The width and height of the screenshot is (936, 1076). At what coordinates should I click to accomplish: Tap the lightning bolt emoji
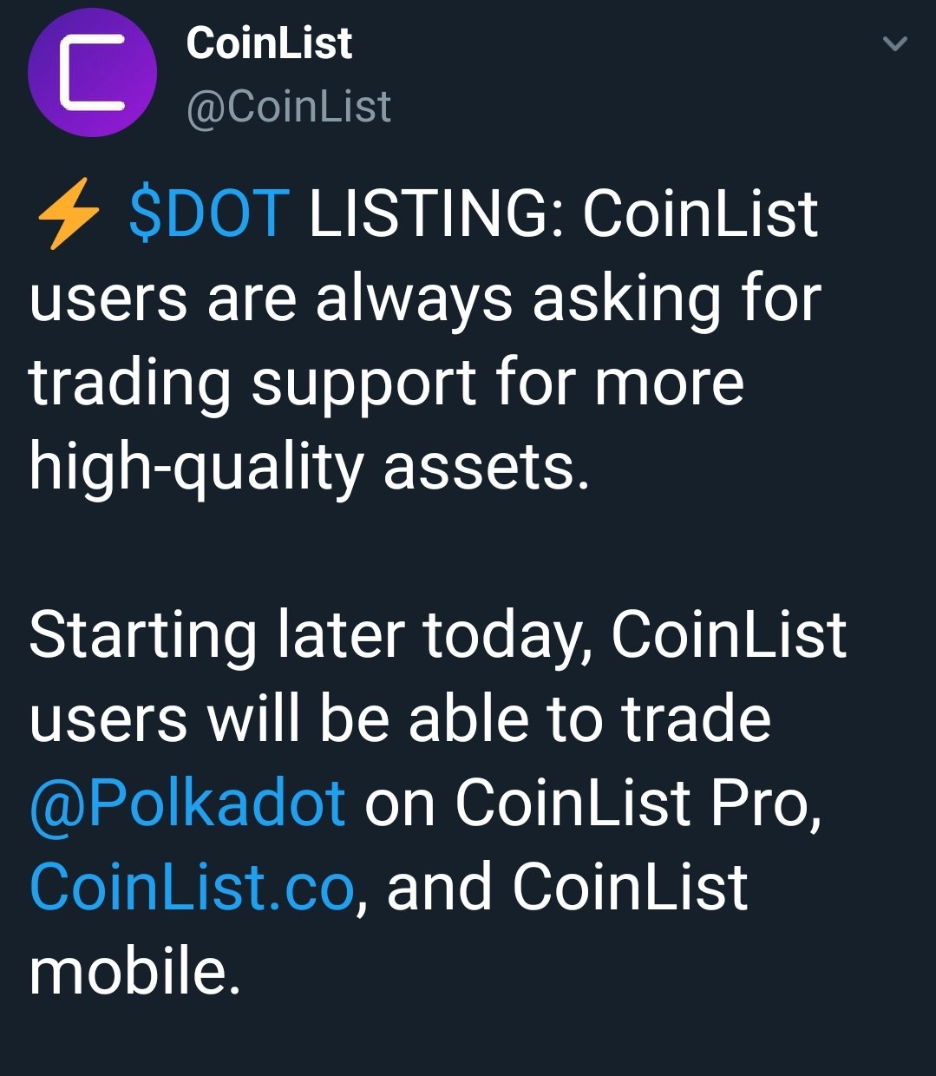click(x=65, y=213)
